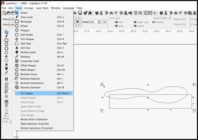
Task: Toggle the Italic switch
Action: click(x=116, y=26)
